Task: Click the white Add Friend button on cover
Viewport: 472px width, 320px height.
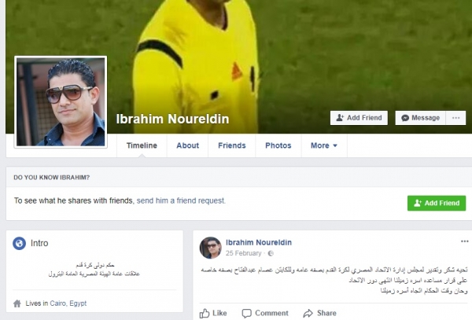Action: click(359, 118)
